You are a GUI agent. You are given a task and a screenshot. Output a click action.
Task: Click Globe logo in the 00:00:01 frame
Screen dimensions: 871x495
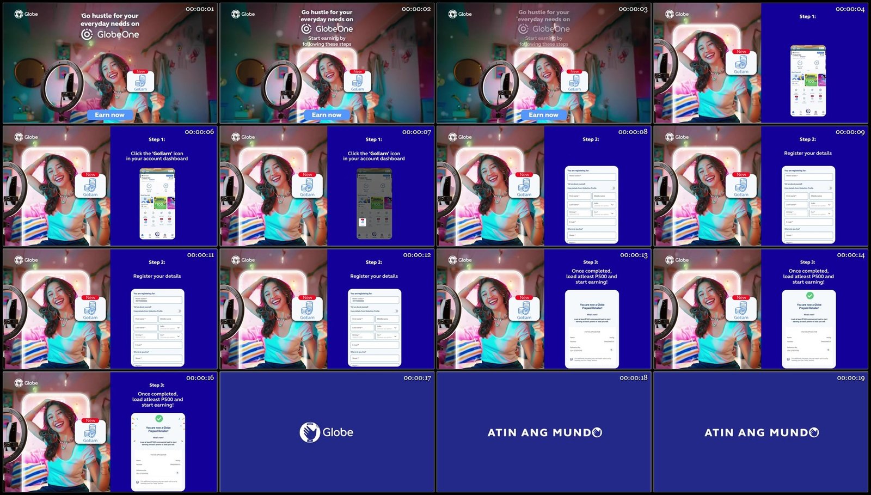pyautogui.click(x=26, y=14)
